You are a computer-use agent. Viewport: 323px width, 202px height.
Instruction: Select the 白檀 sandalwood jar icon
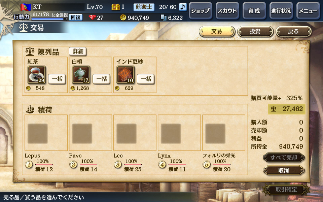coord(81,75)
